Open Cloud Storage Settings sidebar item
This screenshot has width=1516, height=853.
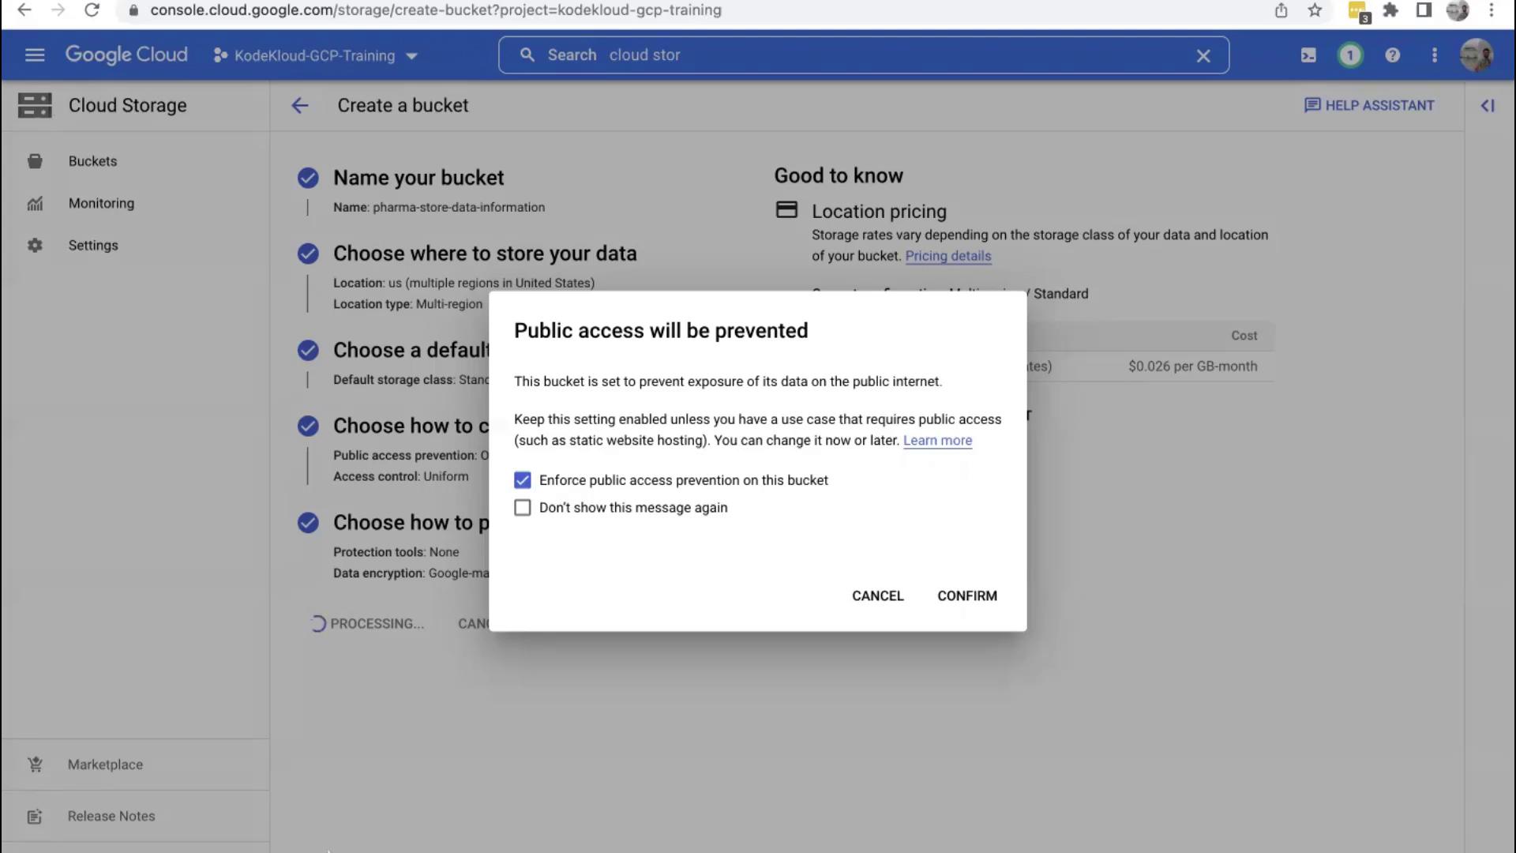[x=93, y=246]
